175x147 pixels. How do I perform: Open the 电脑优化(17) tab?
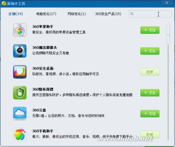tap(46, 14)
